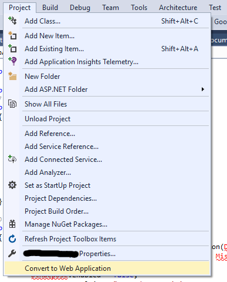The image size is (227, 282).
Task: Select Convert to Web Application
Action: pyautogui.click(x=107, y=268)
